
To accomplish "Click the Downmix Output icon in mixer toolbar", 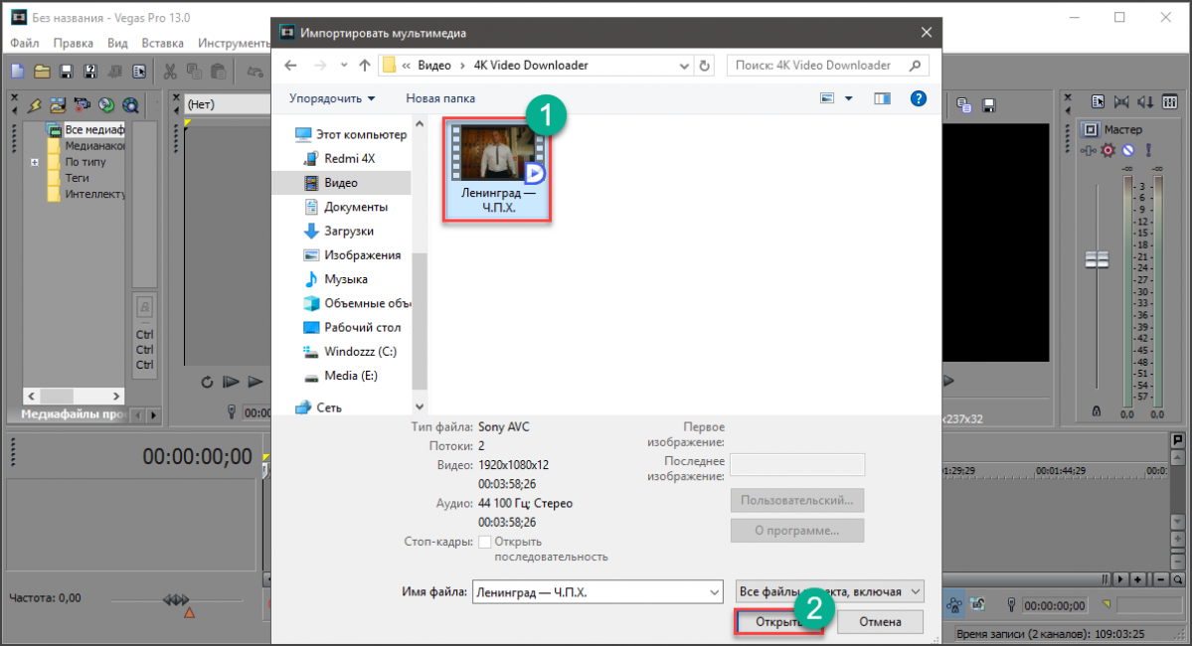I will point(1121,101).
